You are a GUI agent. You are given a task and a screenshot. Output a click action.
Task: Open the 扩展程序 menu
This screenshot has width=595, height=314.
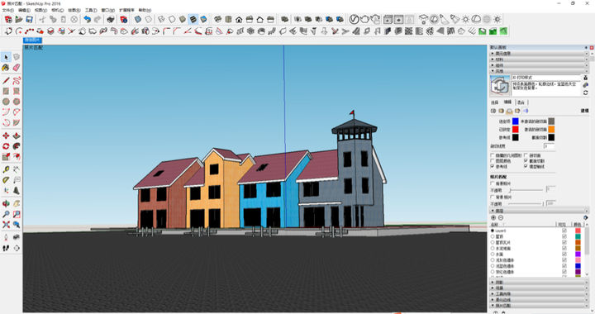[126, 10]
